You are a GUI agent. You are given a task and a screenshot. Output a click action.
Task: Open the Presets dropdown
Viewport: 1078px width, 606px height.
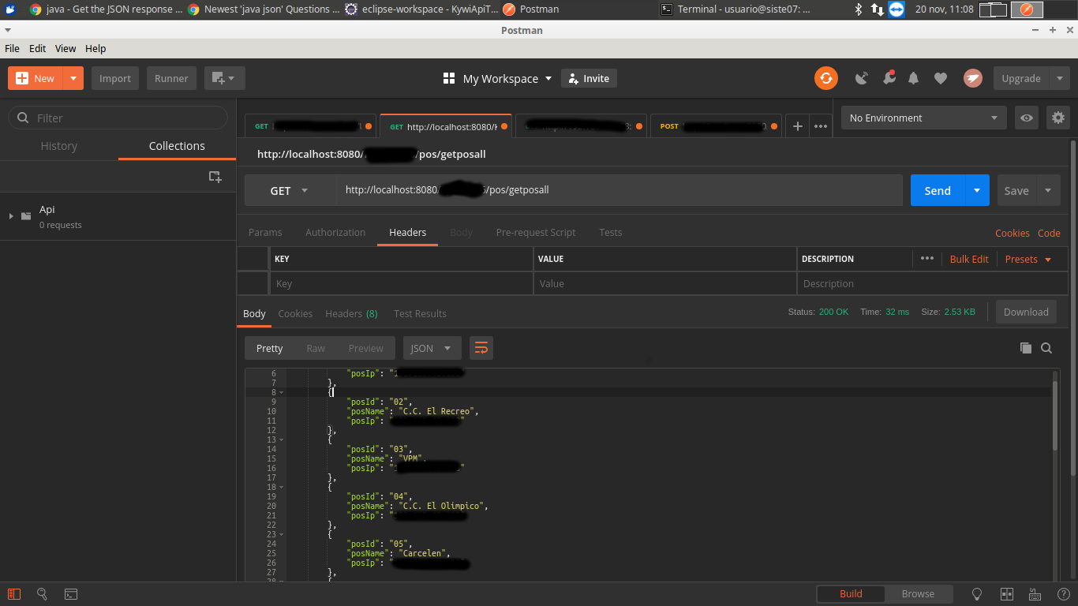[1028, 259]
